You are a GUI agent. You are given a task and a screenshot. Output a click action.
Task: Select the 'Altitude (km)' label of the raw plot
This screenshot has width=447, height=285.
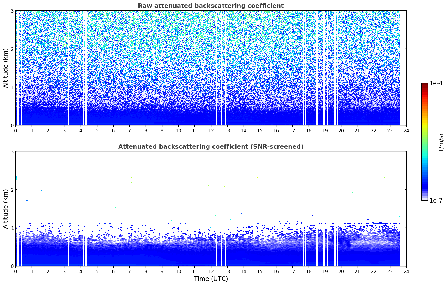tap(6, 68)
